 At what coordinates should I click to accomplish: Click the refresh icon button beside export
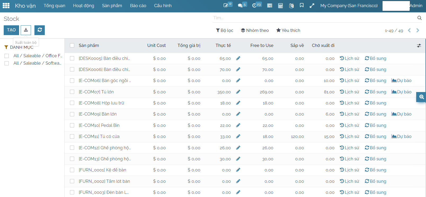39,30
